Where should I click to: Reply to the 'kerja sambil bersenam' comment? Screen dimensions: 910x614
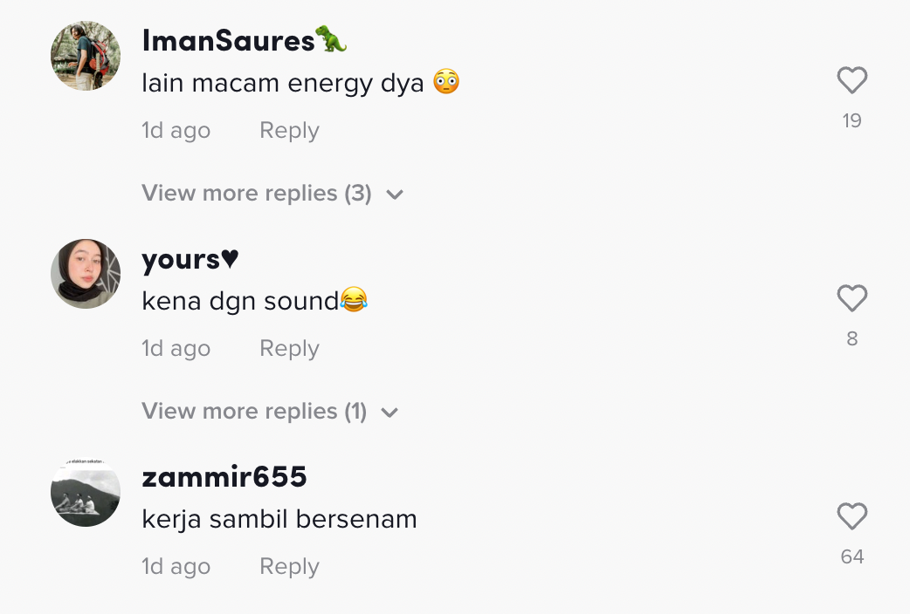(x=289, y=567)
